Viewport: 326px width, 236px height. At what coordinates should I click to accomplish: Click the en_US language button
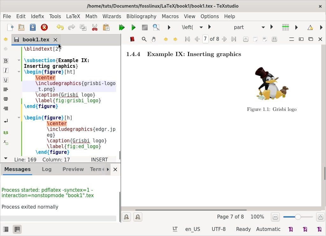(x=193, y=229)
